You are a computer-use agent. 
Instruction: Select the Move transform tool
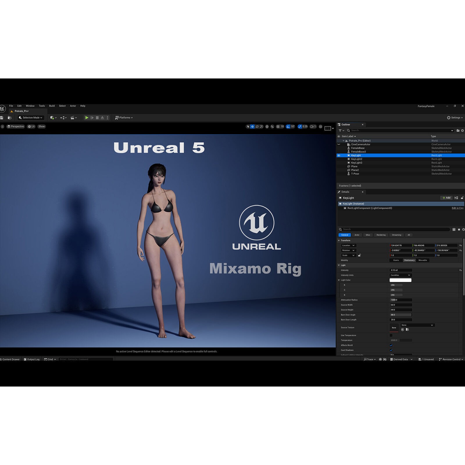252,126
